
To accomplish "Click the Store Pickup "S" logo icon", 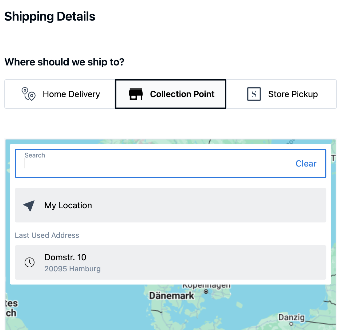I will (x=254, y=94).
